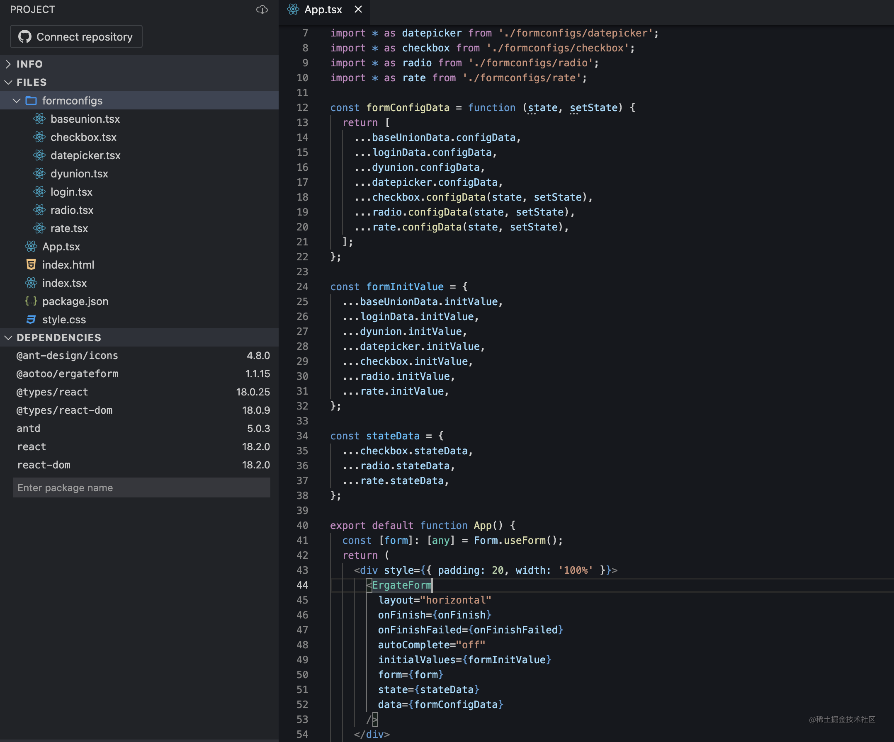The width and height of the screenshot is (894, 742).
Task: Click the React icon beside checkbox.tsx
Action: coord(39,137)
